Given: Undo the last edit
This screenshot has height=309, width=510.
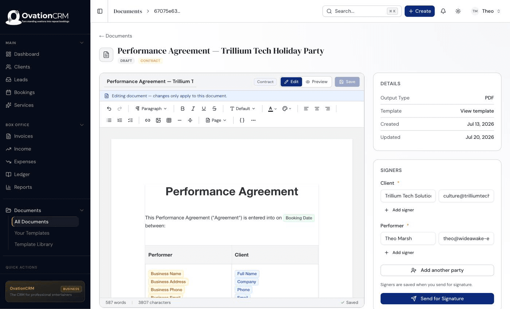Looking at the screenshot, I should point(109,109).
